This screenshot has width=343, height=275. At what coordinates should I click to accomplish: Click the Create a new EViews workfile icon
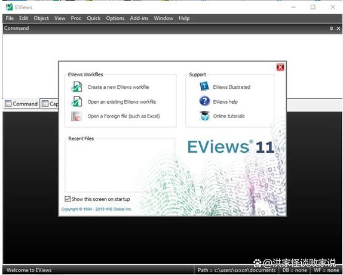click(x=76, y=86)
